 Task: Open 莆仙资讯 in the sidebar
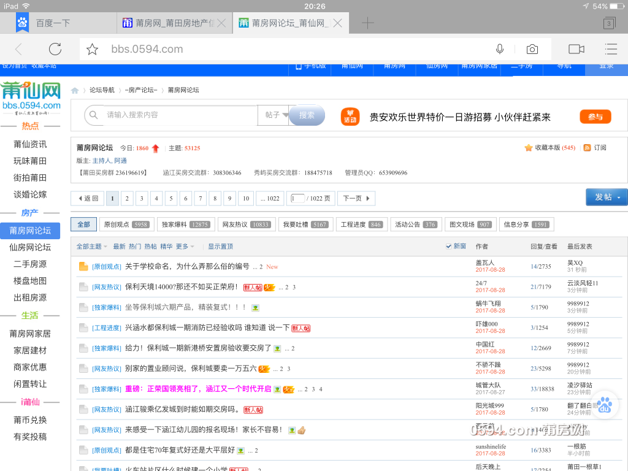click(x=30, y=144)
